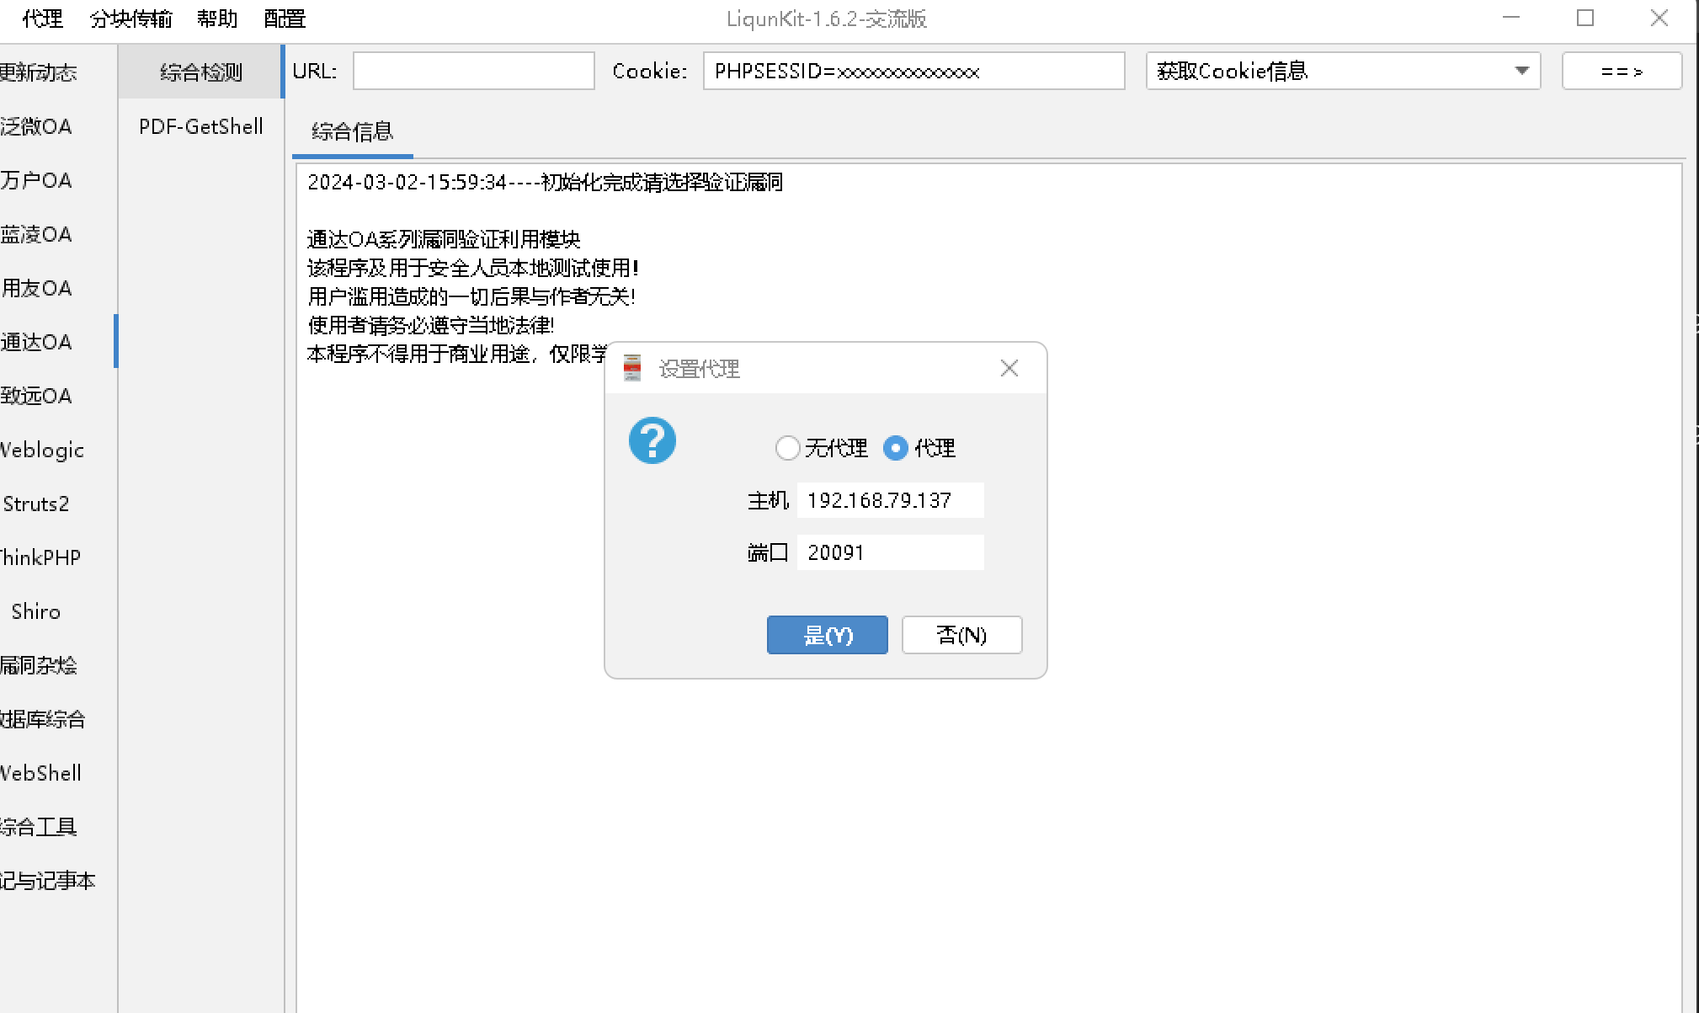Viewport: 1699px width, 1013px height.
Task: Open the 代理 menu
Action: 42,19
